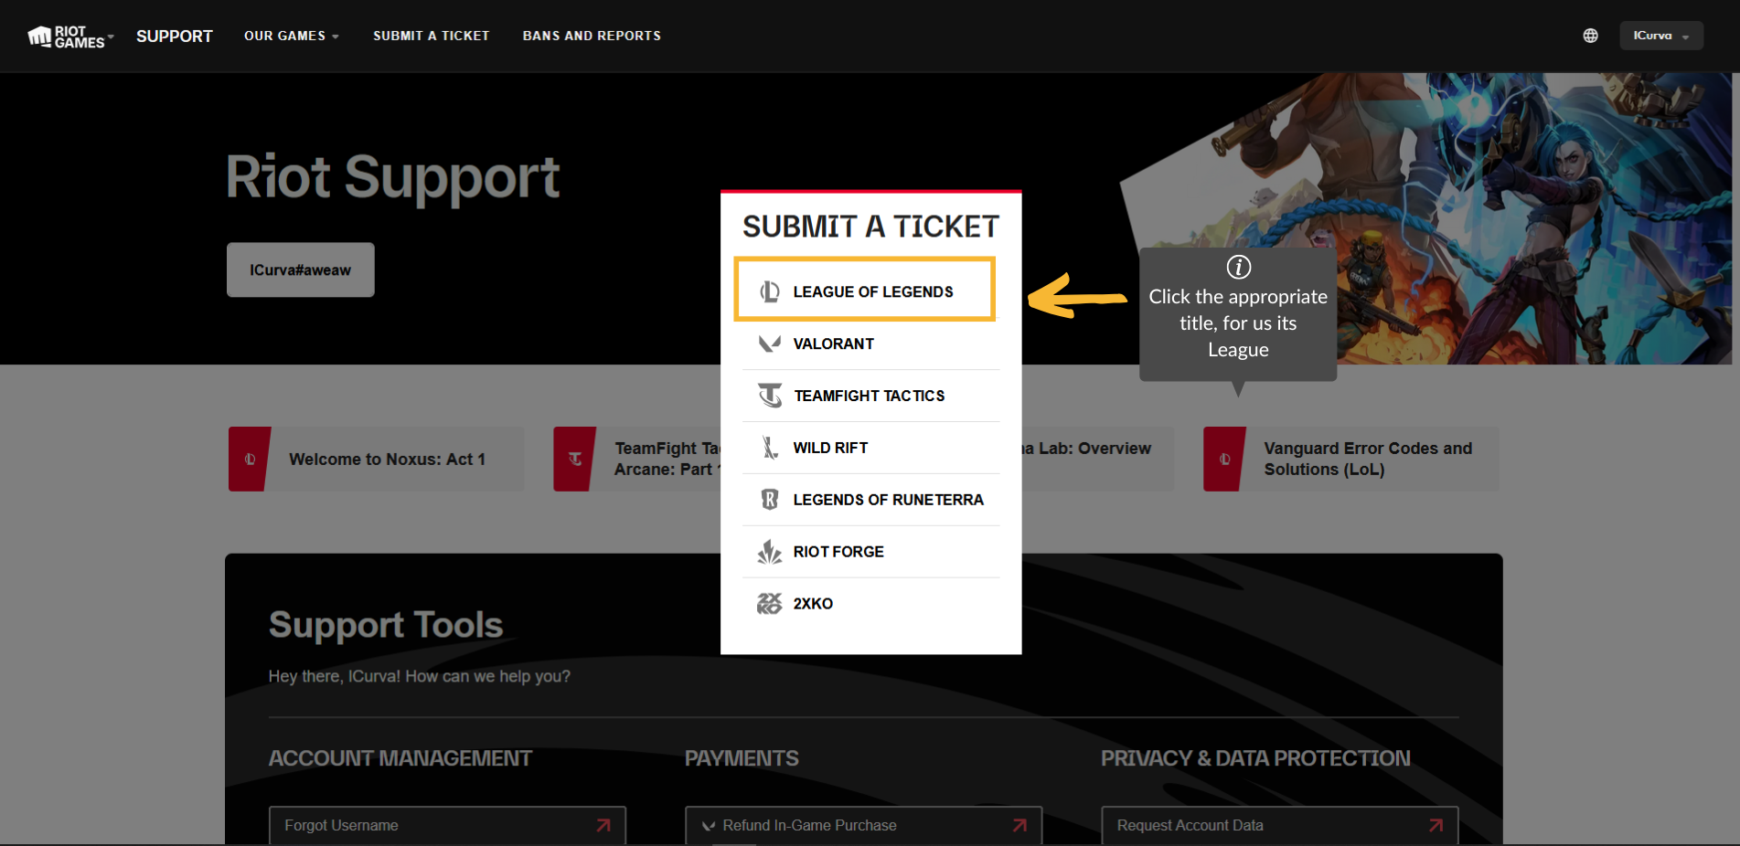Click the info icon in the tooltip

pyautogui.click(x=1239, y=267)
